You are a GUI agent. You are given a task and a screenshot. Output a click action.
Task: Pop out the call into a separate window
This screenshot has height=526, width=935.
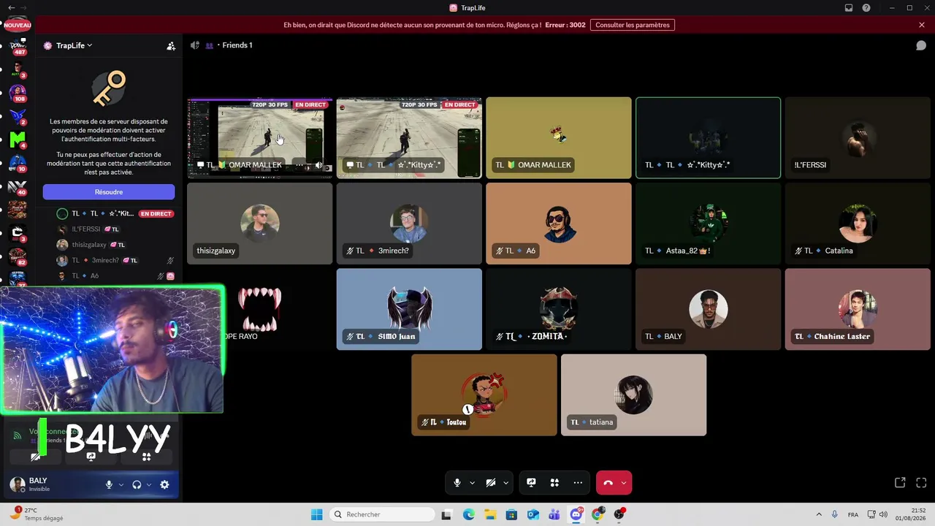point(900,483)
